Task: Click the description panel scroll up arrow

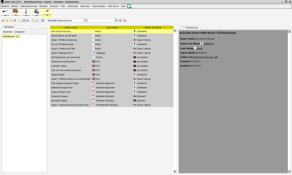Action: (289, 31)
